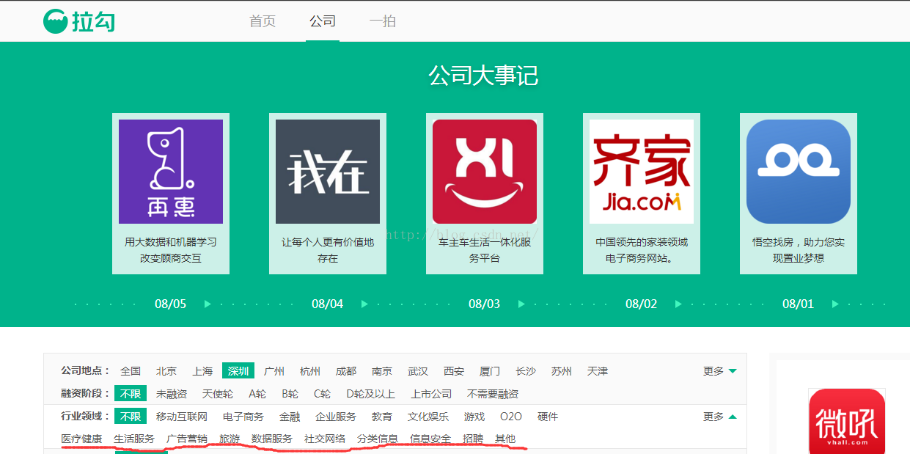Open the 首页 tab
Viewport: 910px width, 454px height.
pos(263,21)
